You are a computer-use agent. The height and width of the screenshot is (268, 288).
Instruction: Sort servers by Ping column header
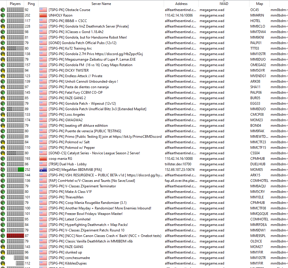click(x=31, y=4)
